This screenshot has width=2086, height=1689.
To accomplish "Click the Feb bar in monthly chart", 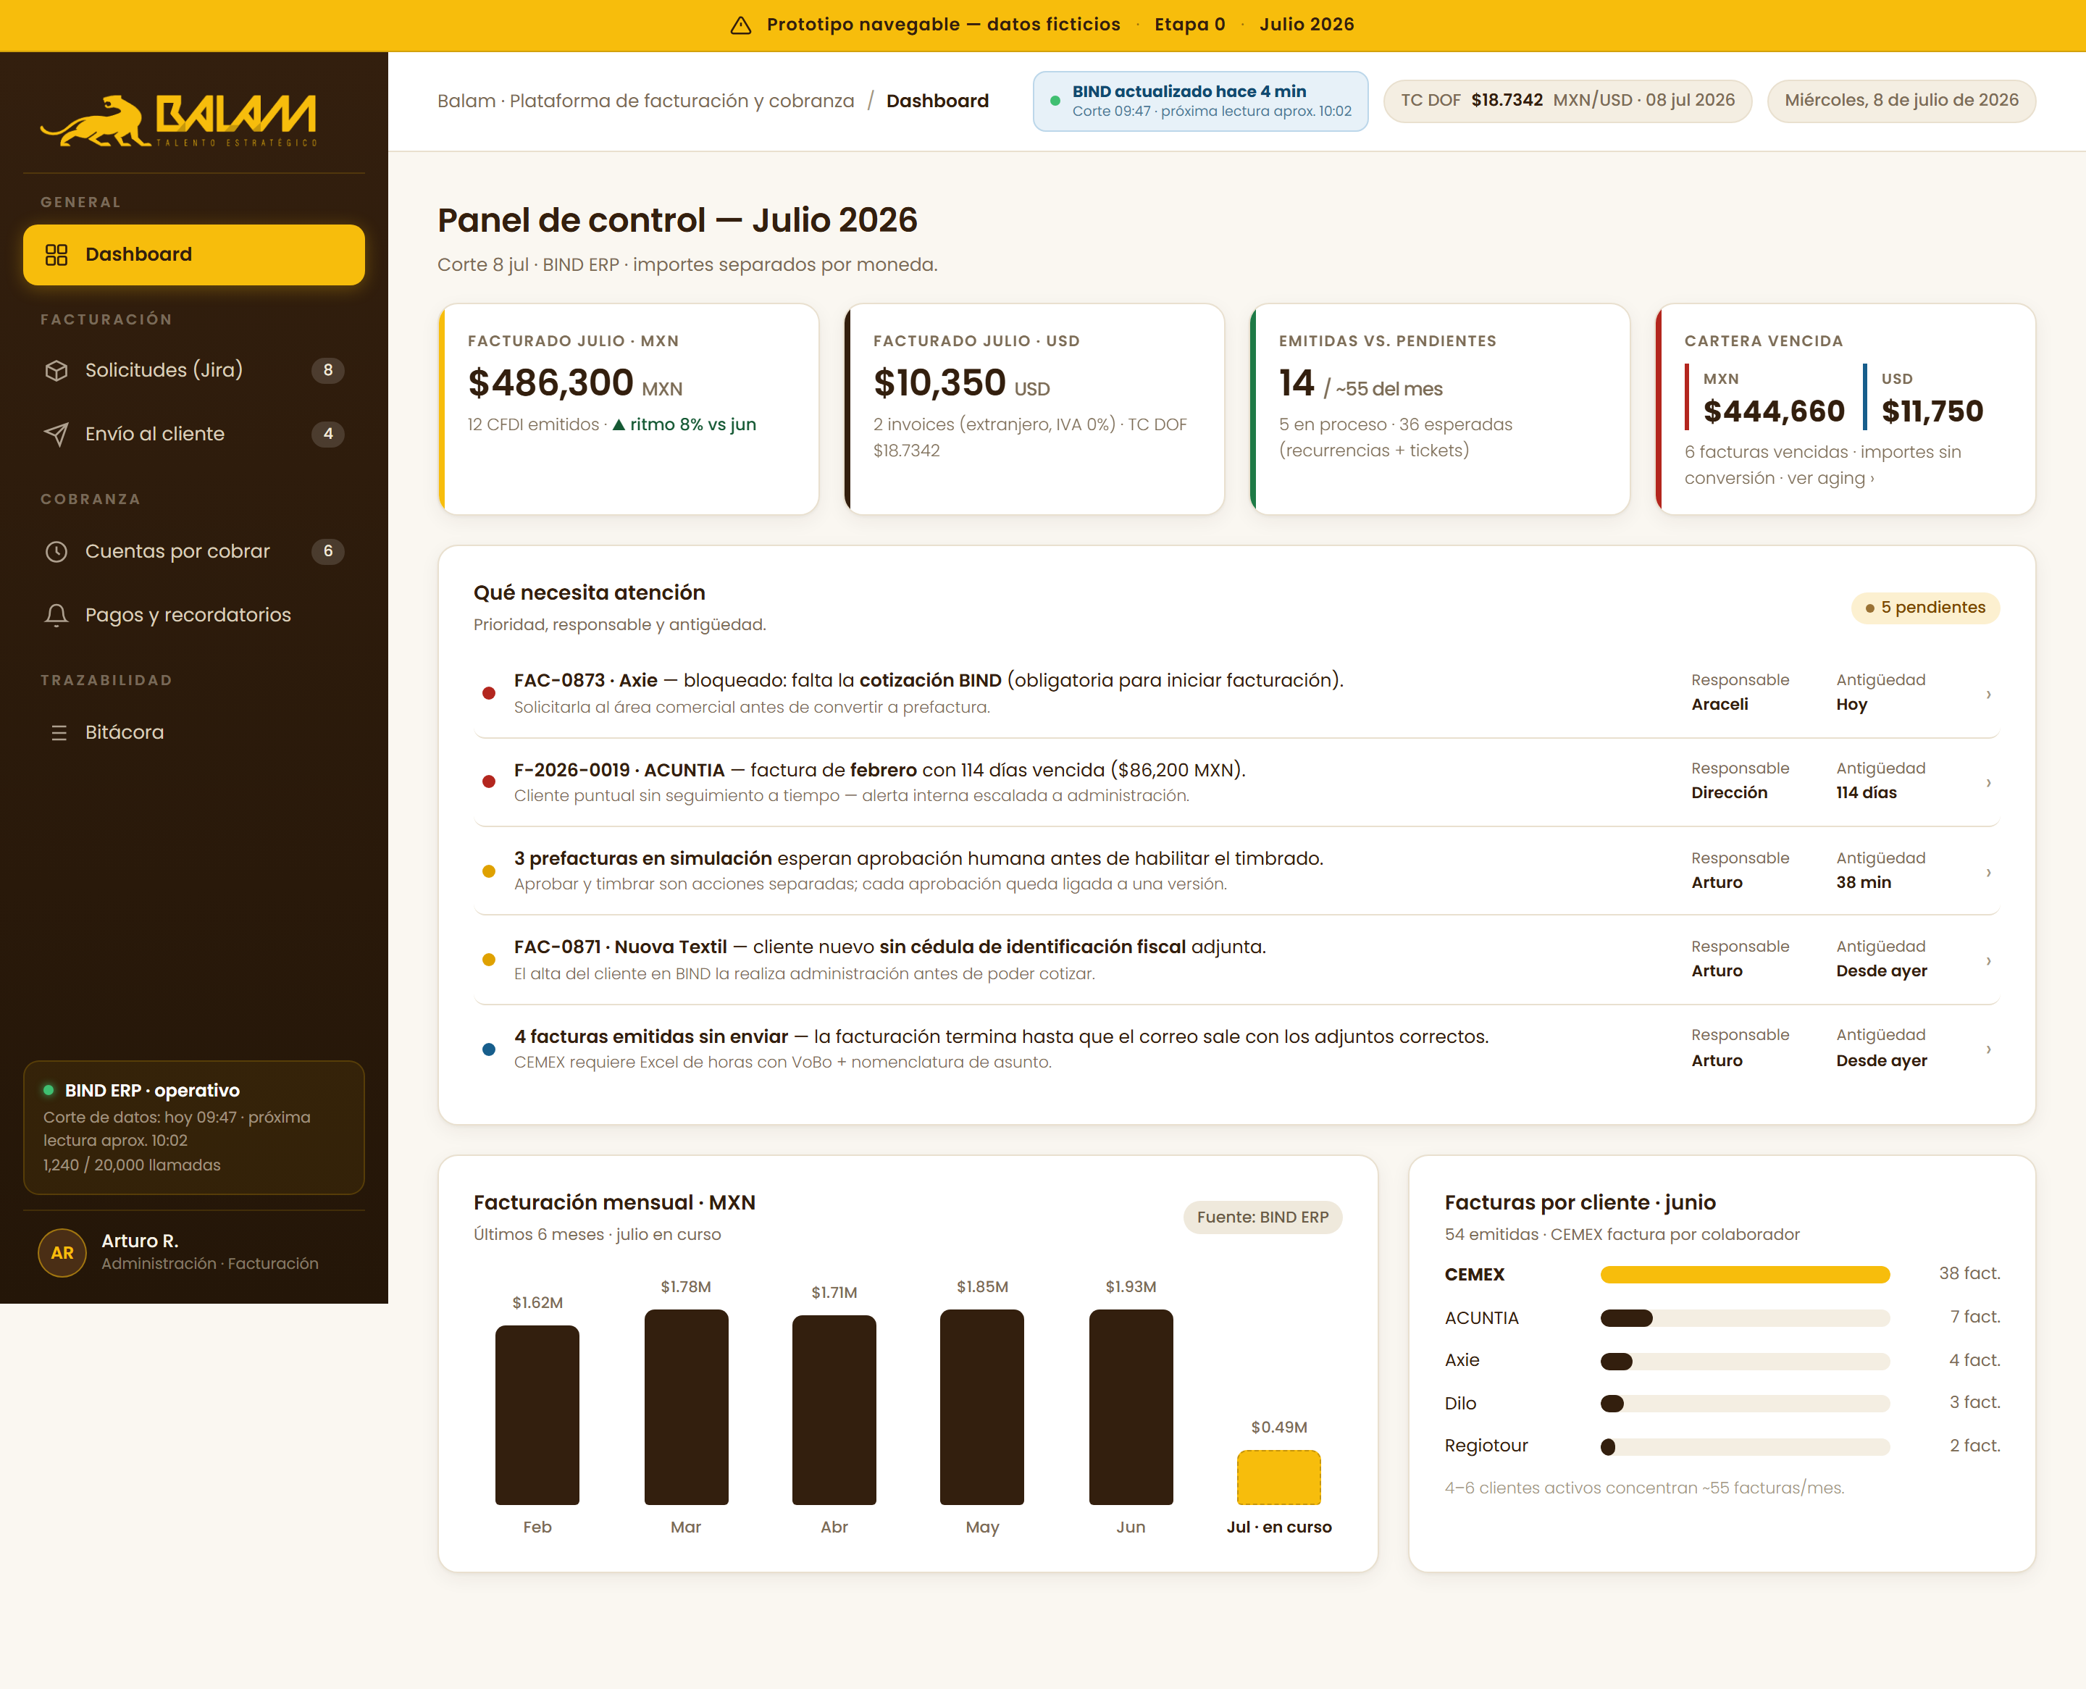I will [x=537, y=1415].
